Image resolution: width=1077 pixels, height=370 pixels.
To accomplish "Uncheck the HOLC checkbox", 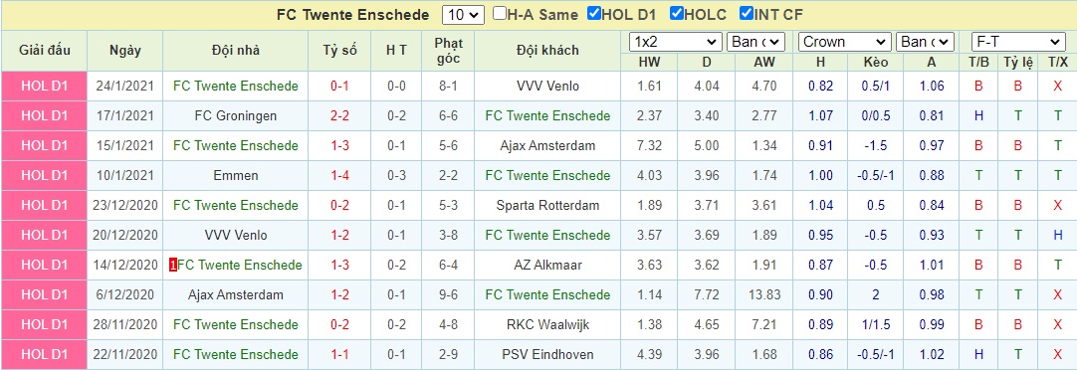I will tap(677, 14).
